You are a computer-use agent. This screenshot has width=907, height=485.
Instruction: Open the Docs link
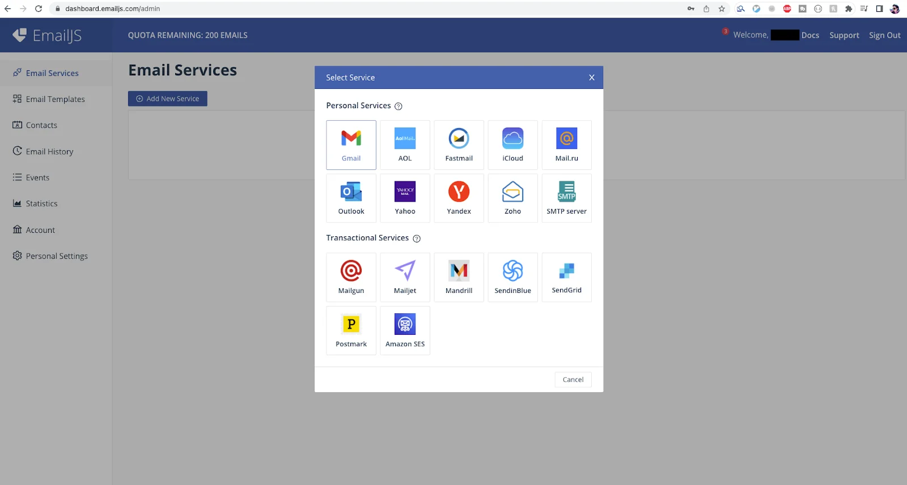pyautogui.click(x=810, y=35)
